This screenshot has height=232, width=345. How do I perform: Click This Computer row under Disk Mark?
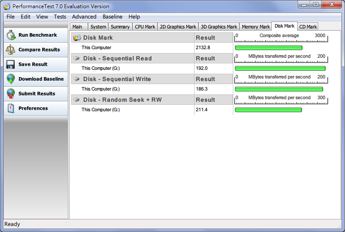96,47
